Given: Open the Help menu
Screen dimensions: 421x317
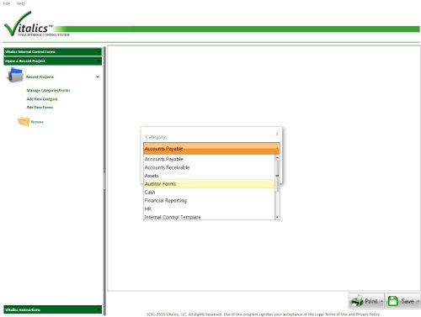Looking at the screenshot, I should click(20, 3).
